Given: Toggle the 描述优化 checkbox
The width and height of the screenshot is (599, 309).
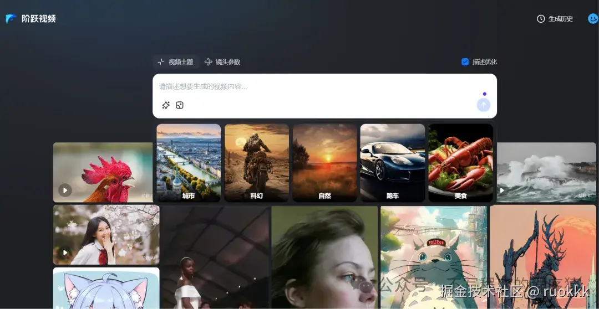Looking at the screenshot, I should 465,62.
